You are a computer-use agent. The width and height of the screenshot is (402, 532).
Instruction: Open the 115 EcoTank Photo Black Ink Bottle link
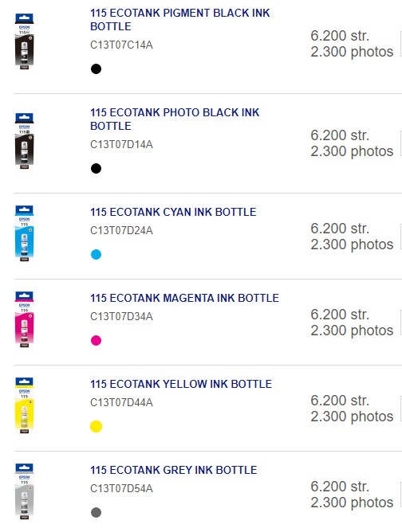click(175, 119)
